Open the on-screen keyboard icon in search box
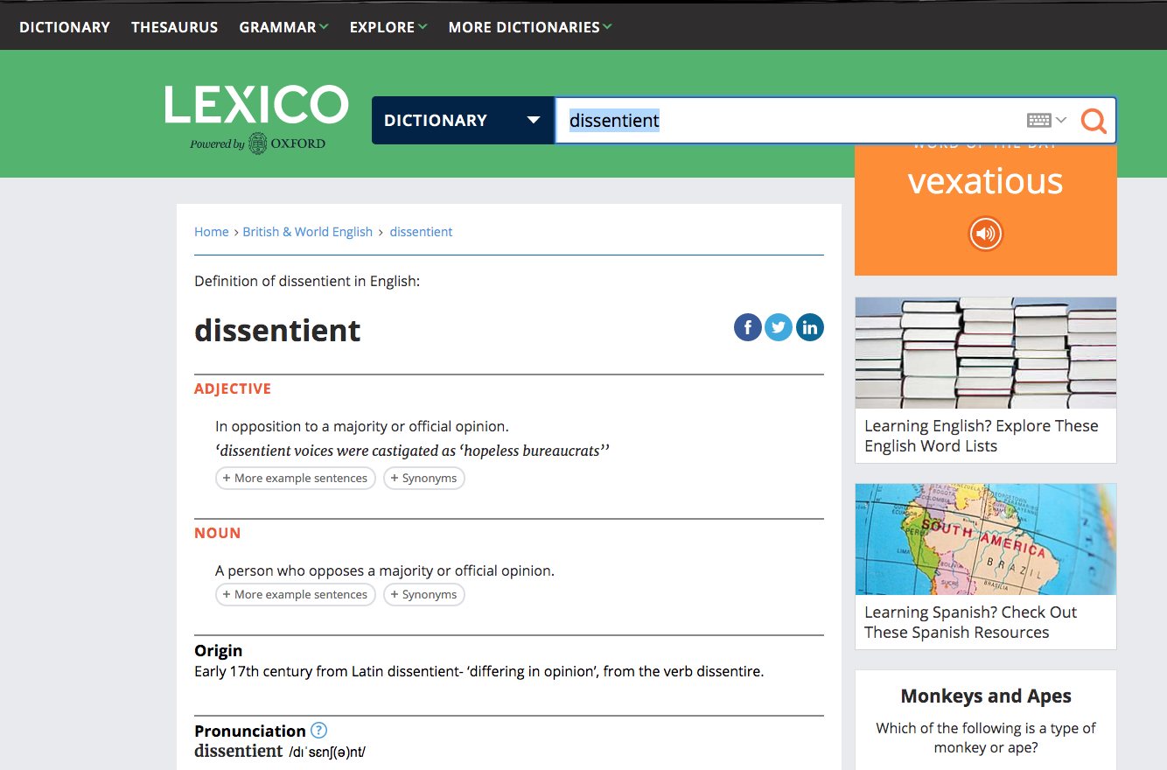Viewport: 1167px width, 770px height. [x=1039, y=120]
